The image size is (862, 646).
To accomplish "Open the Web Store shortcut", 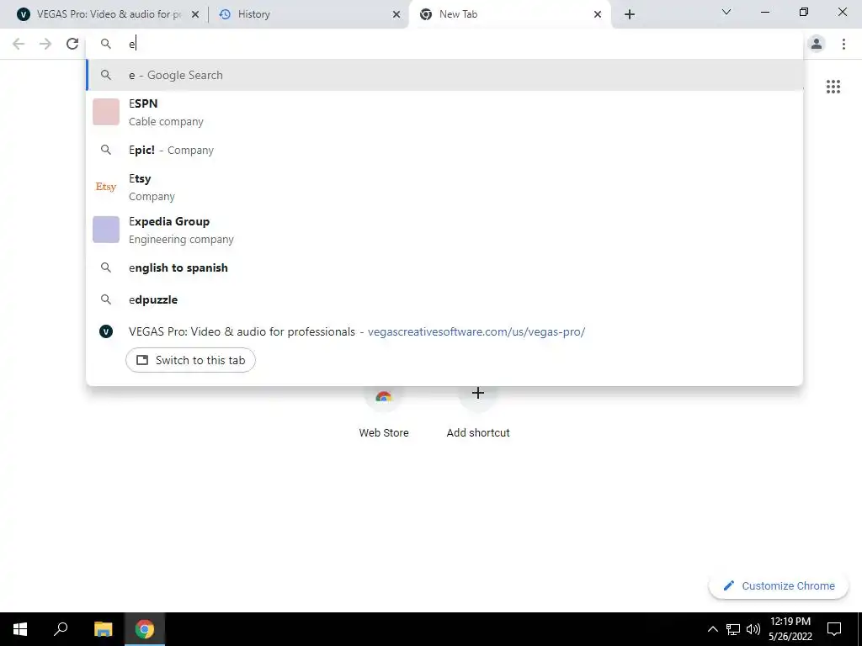I will (384, 413).
